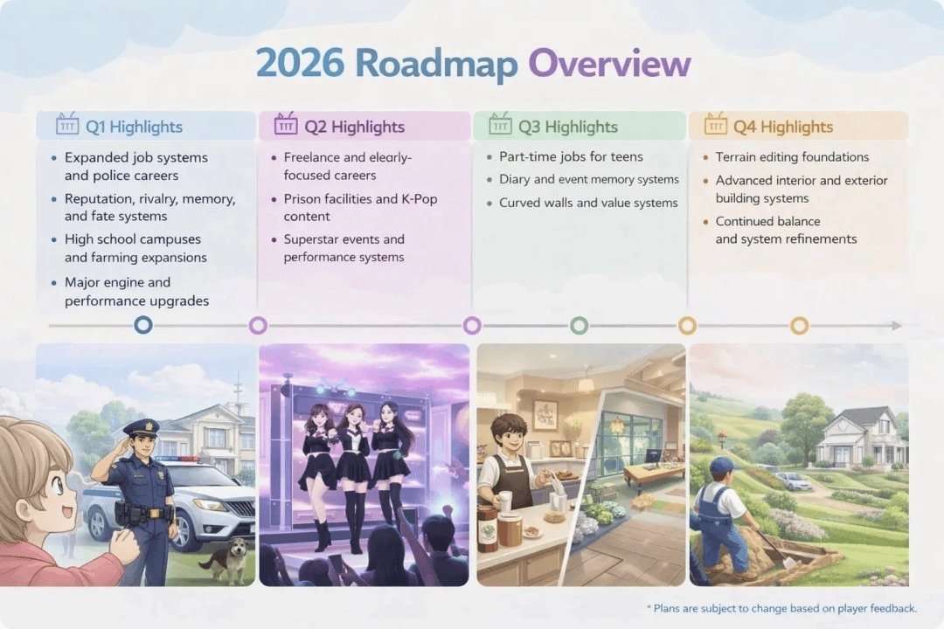Open the Q4 Highlights header
This screenshot has height=629, width=944.
pyautogui.click(x=783, y=127)
